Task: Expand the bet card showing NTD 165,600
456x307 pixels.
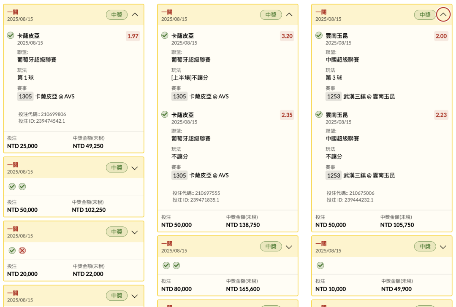Action: pos(289,247)
